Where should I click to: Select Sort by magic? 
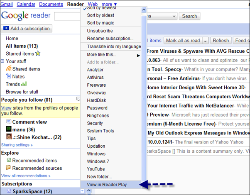click(100, 23)
